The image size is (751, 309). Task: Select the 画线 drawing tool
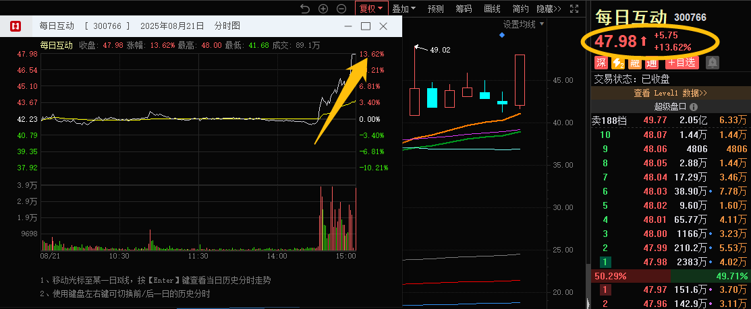click(492, 9)
